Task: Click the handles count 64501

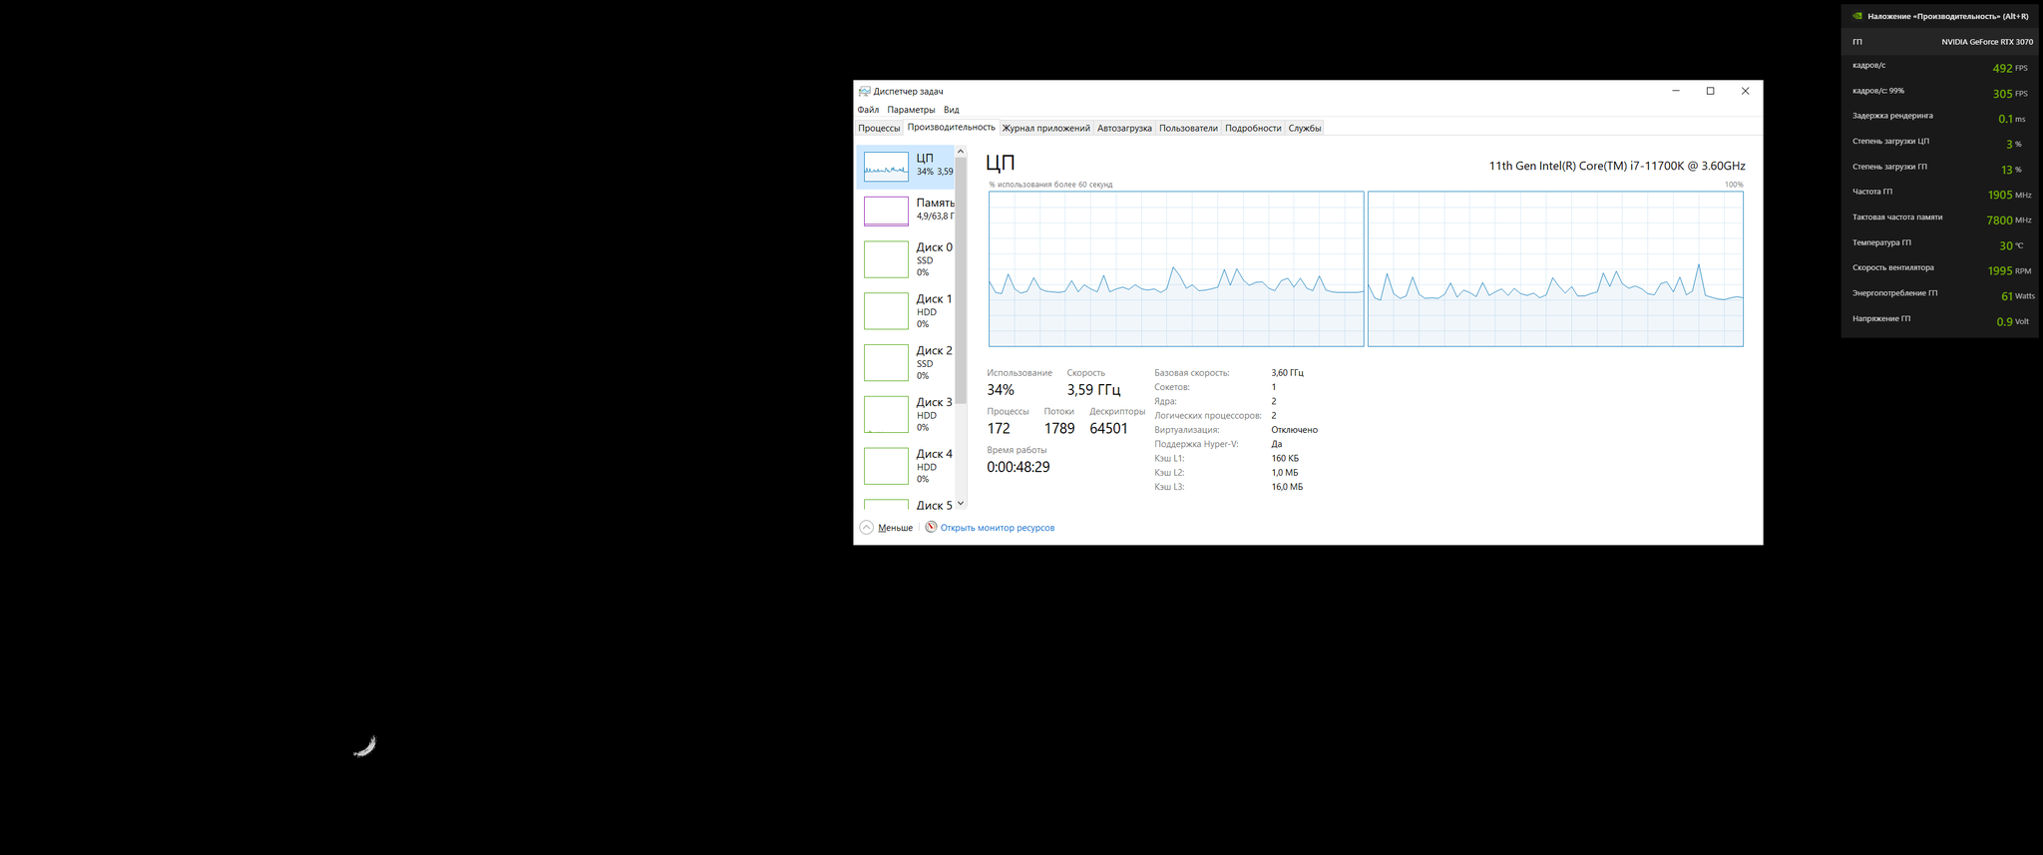Action: (1108, 428)
